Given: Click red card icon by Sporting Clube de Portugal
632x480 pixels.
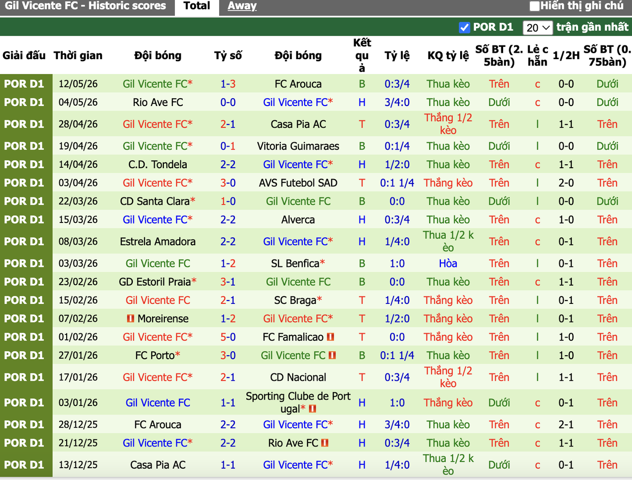Looking at the screenshot, I should [x=312, y=409].
